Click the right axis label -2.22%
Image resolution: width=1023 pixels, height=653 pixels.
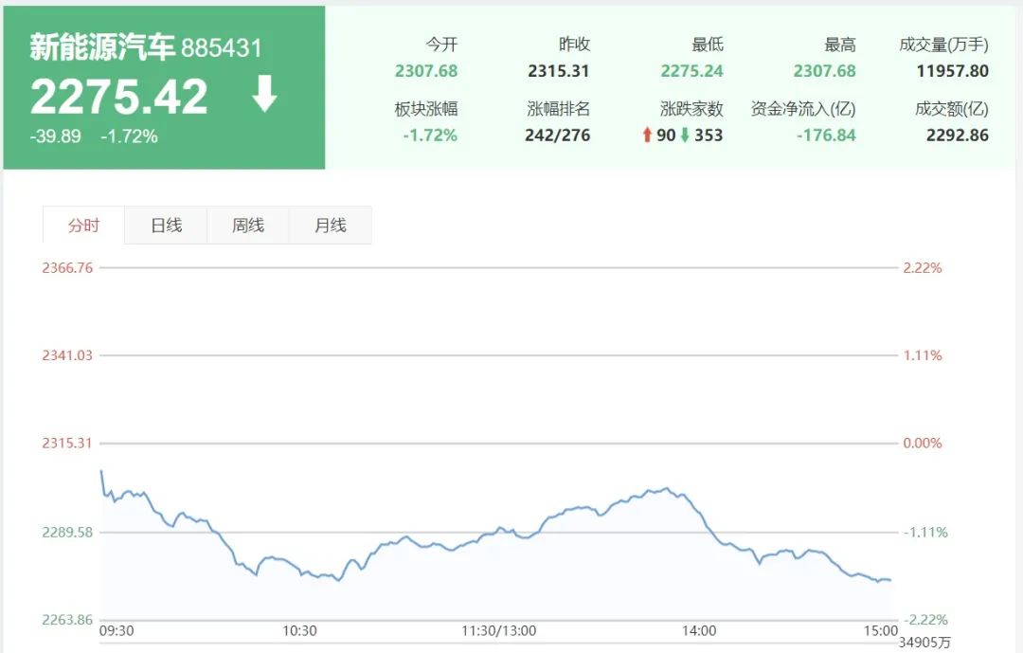[x=925, y=620]
